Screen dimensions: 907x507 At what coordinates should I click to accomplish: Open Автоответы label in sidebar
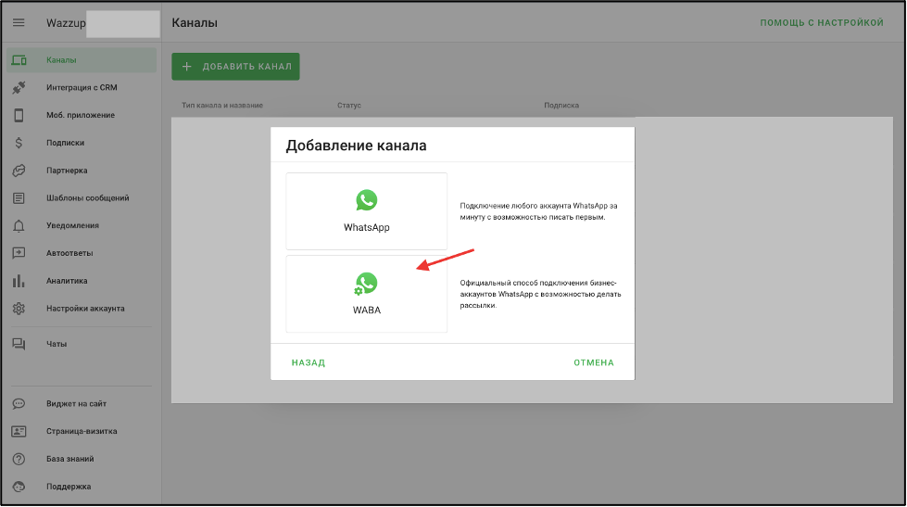point(69,253)
